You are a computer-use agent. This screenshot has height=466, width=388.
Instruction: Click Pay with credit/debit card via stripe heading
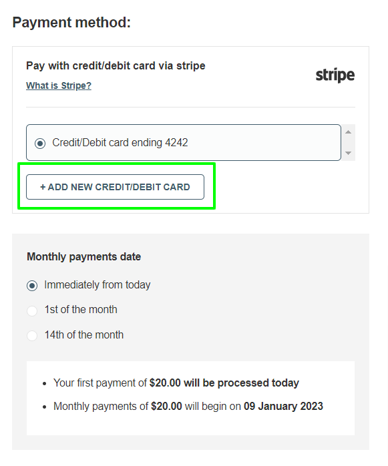coord(116,65)
